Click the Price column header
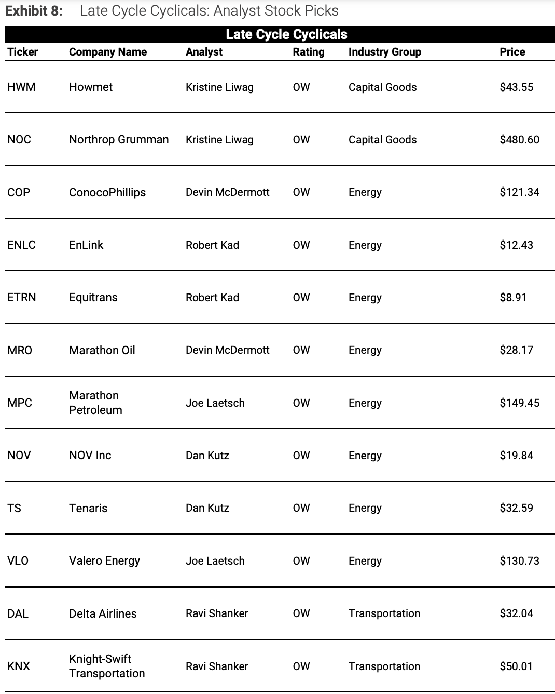Image resolution: width=555 pixels, height=694 pixels. [512, 52]
